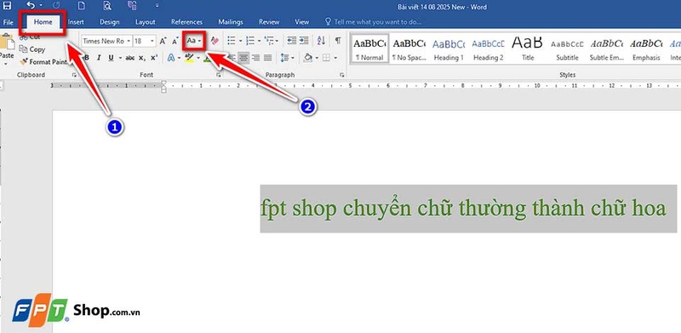Apply the Heading 2 style
Image resolution: width=681 pixels, height=333 pixels.
pyautogui.click(x=488, y=49)
